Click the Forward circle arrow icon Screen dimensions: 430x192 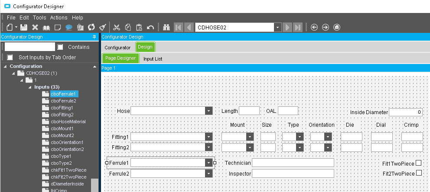click(x=326, y=27)
